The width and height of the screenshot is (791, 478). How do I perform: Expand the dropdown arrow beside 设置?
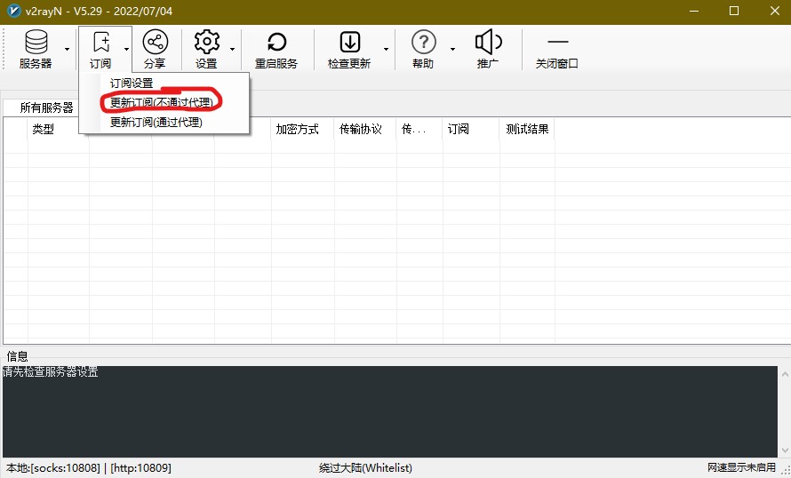[233, 49]
